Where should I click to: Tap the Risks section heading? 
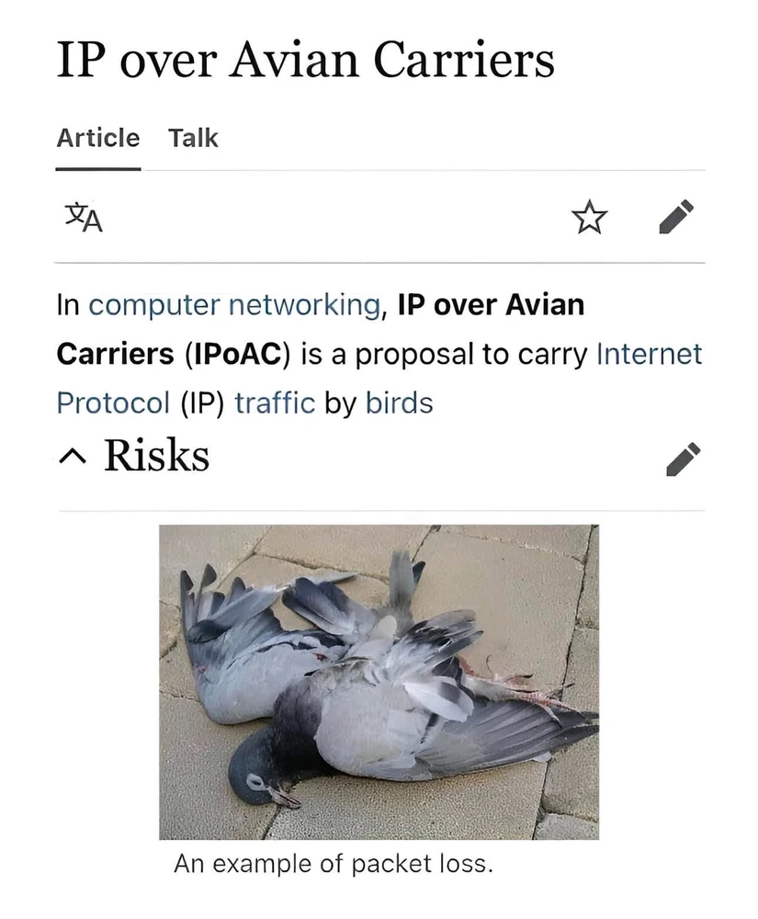click(x=156, y=456)
